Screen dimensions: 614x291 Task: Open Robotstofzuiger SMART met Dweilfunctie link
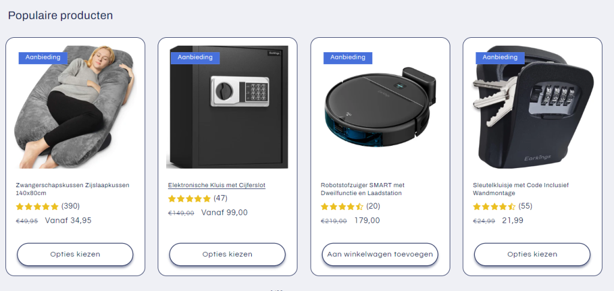pos(363,189)
